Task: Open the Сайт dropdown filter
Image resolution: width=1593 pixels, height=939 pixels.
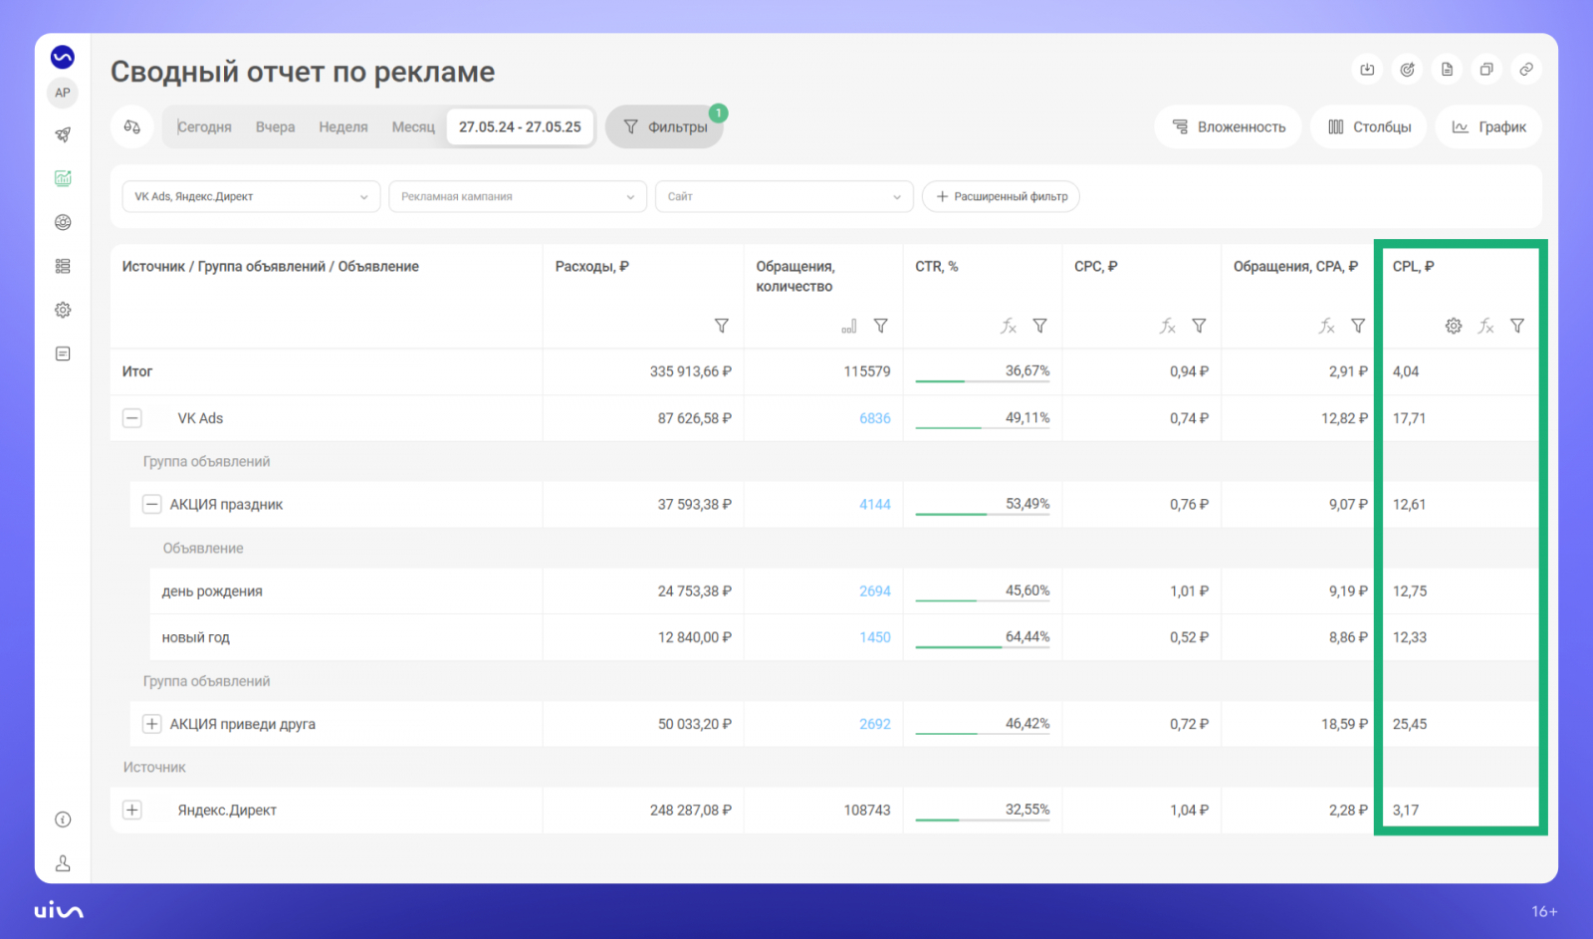Action: coord(784,196)
